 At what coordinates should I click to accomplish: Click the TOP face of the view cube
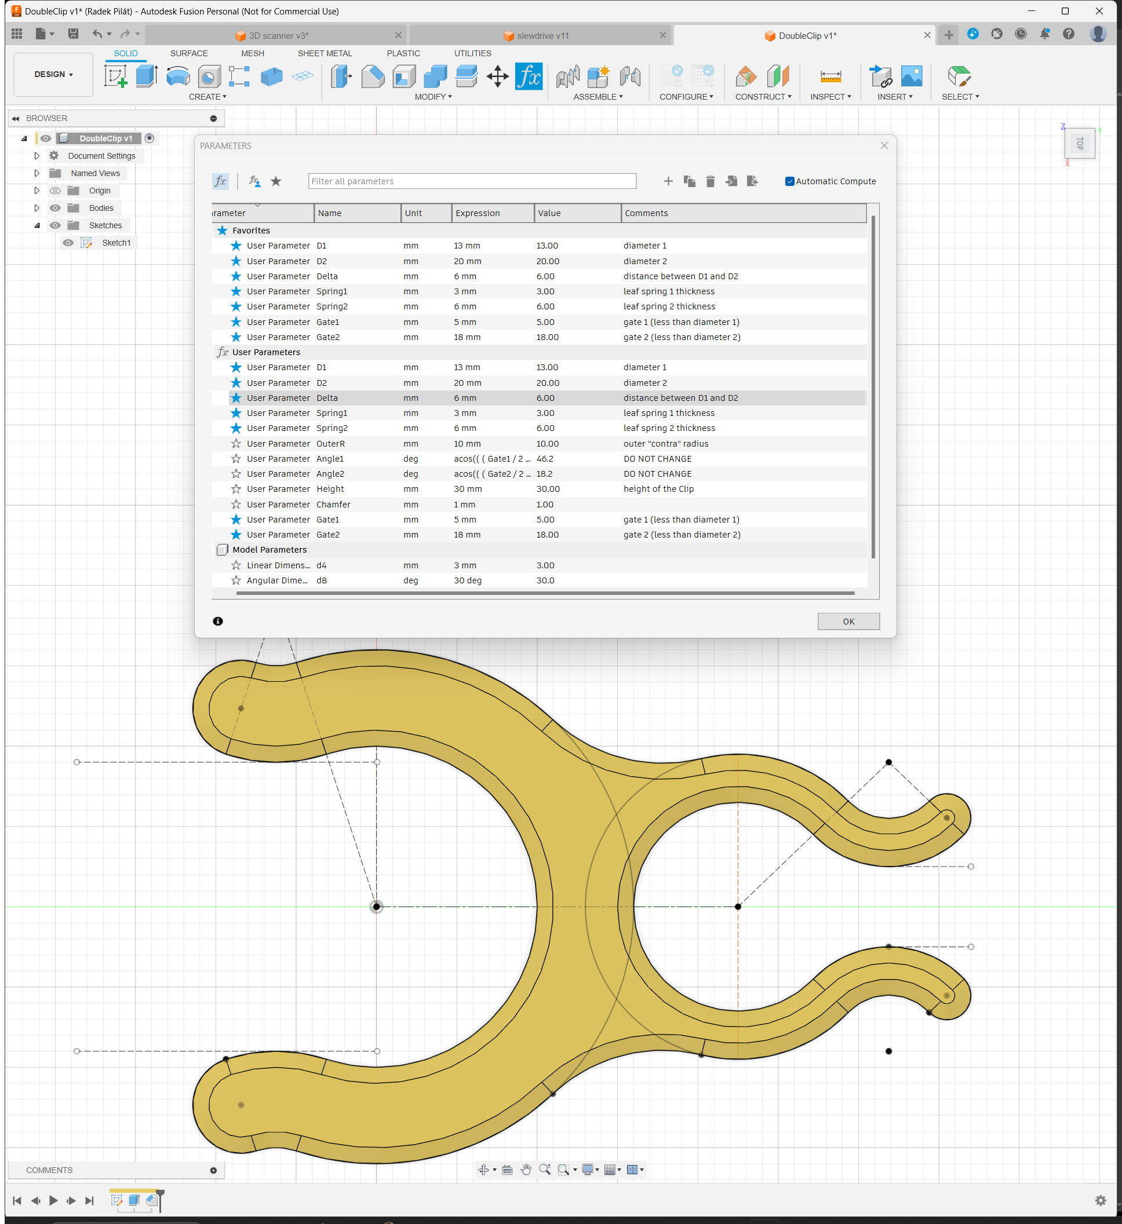pyautogui.click(x=1080, y=143)
